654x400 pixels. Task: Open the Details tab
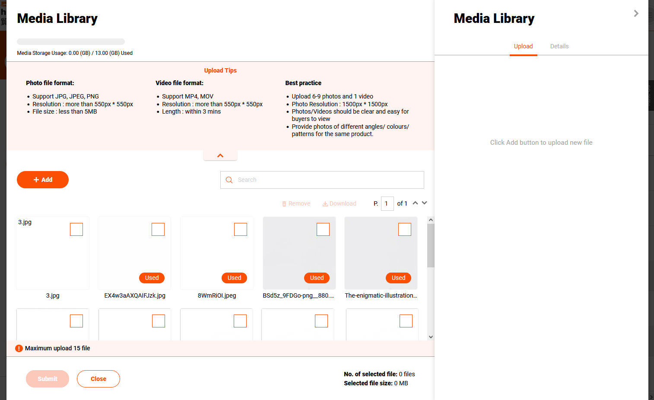click(559, 46)
